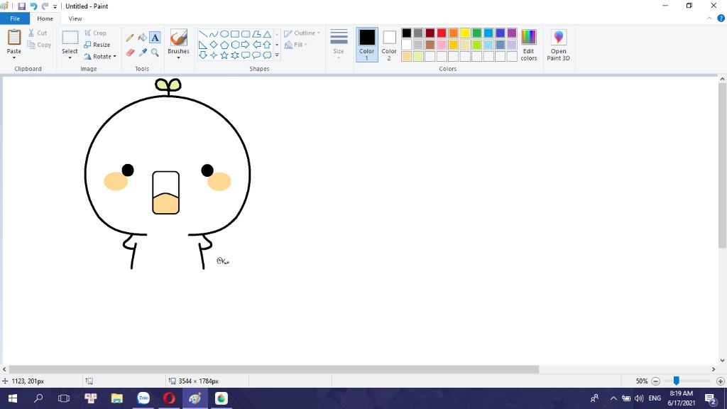The height and width of the screenshot is (409, 727).
Task: Open the Size thickness dropdown
Action: coord(339,45)
